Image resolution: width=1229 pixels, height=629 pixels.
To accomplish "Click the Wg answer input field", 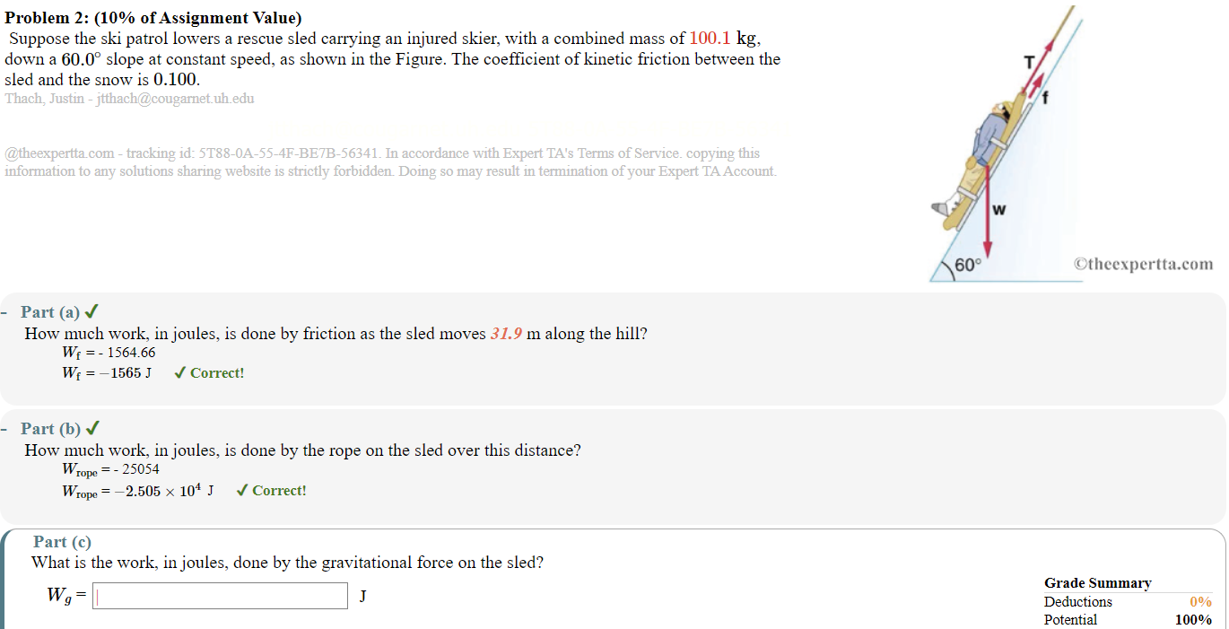I will [x=221, y=596].
